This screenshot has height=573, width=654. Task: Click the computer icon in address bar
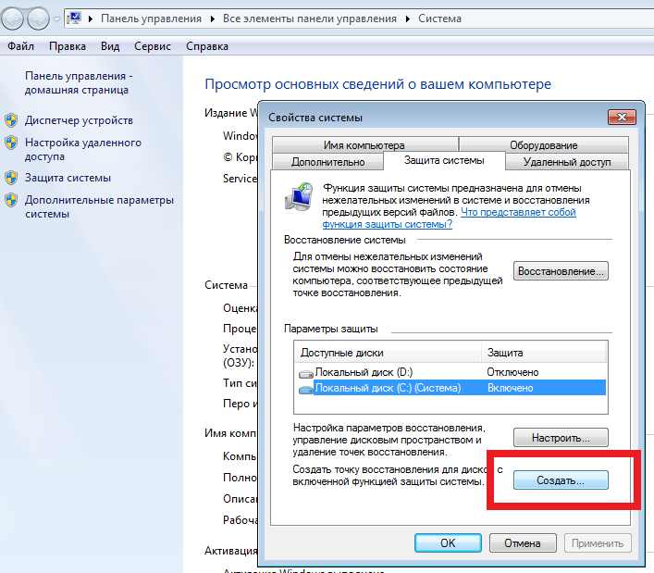coord(74,19)
